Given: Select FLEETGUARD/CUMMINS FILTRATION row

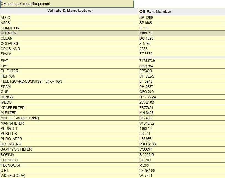Looking at the screenshot, I should click(x=112, y=82).
